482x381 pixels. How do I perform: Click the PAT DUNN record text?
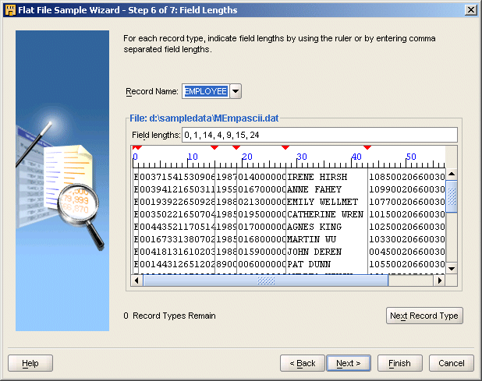click(309, 264)
